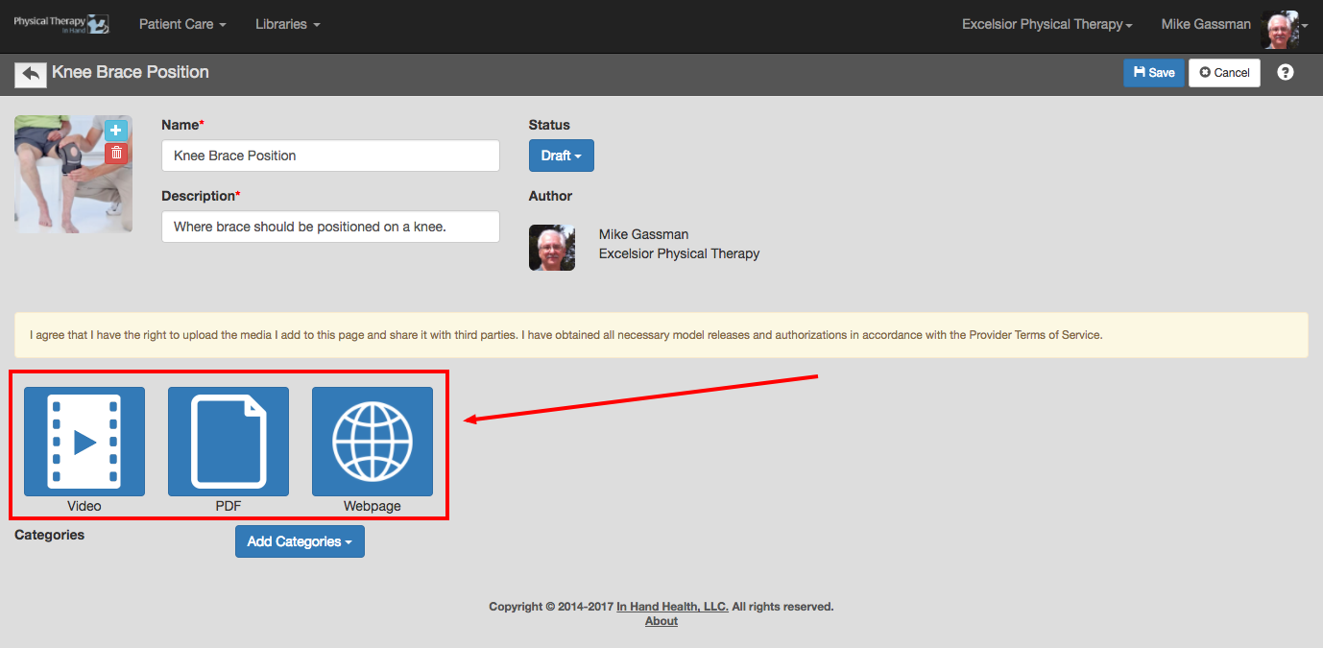Open help via question mark icon
Screen dimensions: 1323x648
point(1286,72)
